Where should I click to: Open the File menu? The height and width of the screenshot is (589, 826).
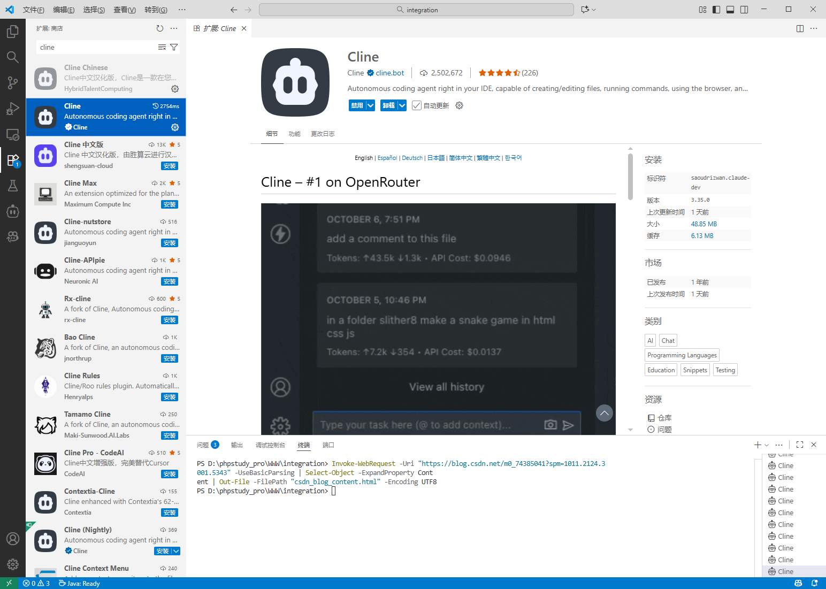point(33,10)
